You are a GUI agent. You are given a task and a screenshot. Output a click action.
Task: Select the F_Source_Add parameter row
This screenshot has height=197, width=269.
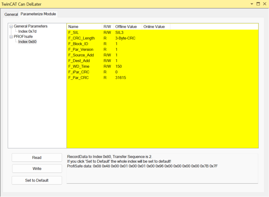pyautogui.click(x=163, y=55)
